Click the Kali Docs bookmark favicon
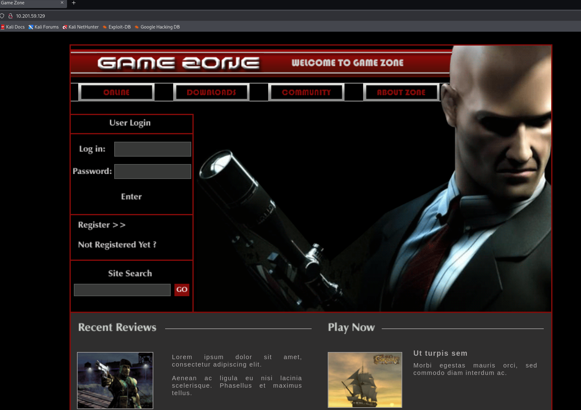This screenshot has height=410, width=581. 2,27
